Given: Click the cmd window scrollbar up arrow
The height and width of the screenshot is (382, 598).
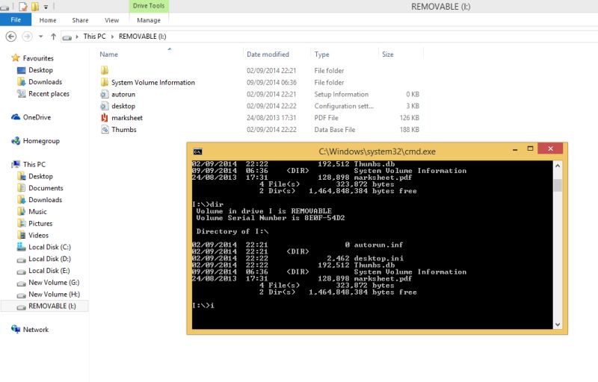Looking at the screenshot, I should (x=558, y=166).
